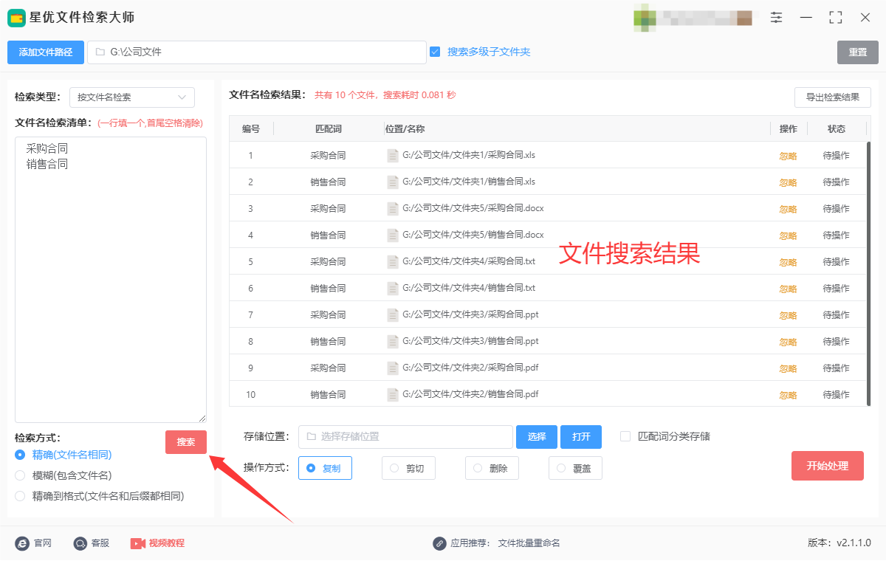886x561 pixels.
Task: Choose 剪切 operation mode
Action: click(x=408, y=468)
